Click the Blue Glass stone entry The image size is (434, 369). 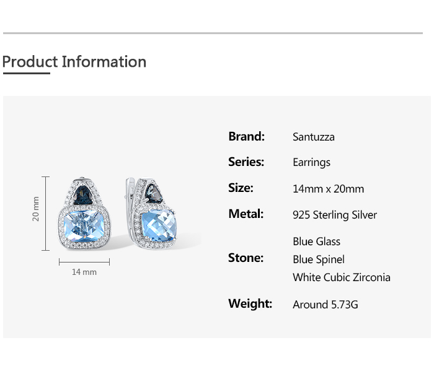(316, 241)
